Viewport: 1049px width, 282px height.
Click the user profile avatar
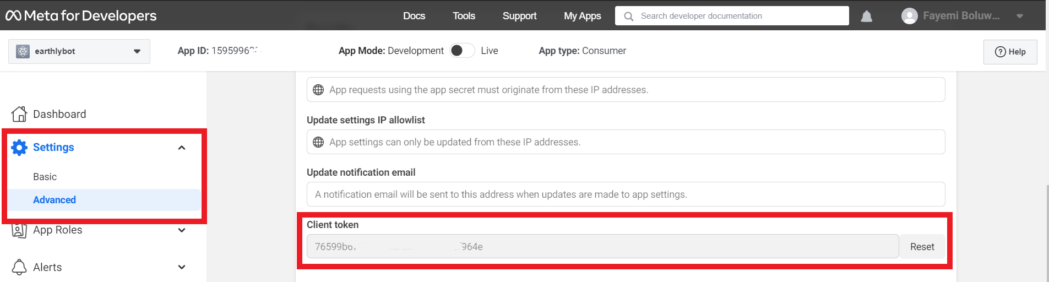909,16
